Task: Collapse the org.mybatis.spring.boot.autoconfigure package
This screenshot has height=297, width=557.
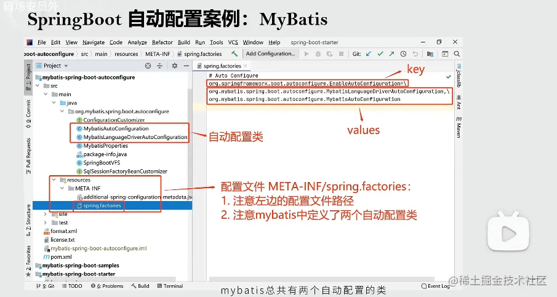Action: pos(62,111)
